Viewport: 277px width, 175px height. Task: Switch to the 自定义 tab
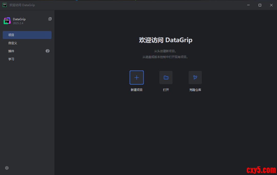point(13,43)
